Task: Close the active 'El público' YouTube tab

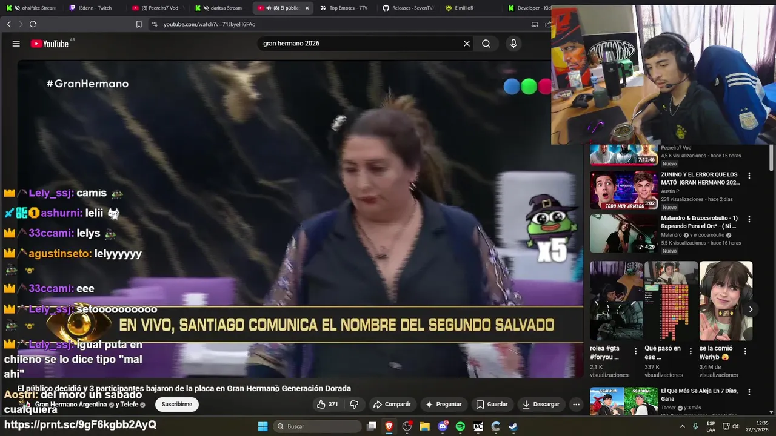Action: point(307,8)
